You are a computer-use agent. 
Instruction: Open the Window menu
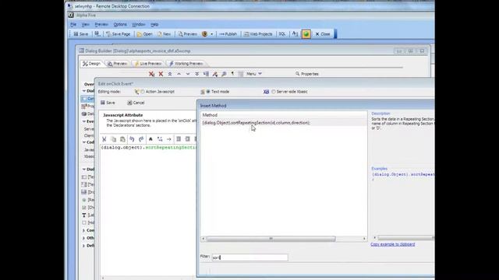coord(139,24)
